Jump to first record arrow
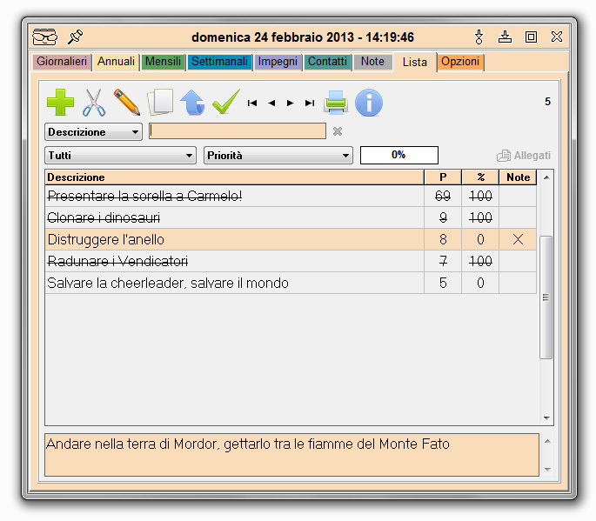Image resolution: width=596 pixels, height=521 pixels. (x=252, y=103)
